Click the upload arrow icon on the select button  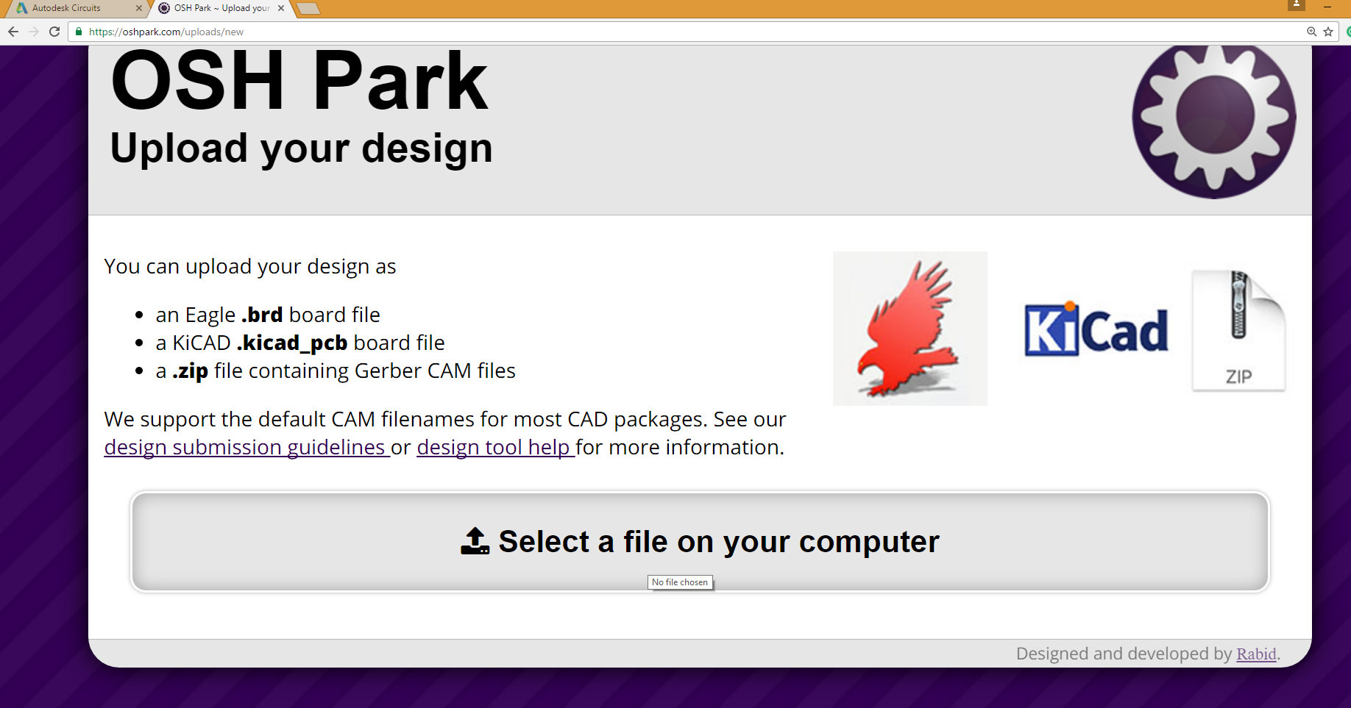(475, 541)
